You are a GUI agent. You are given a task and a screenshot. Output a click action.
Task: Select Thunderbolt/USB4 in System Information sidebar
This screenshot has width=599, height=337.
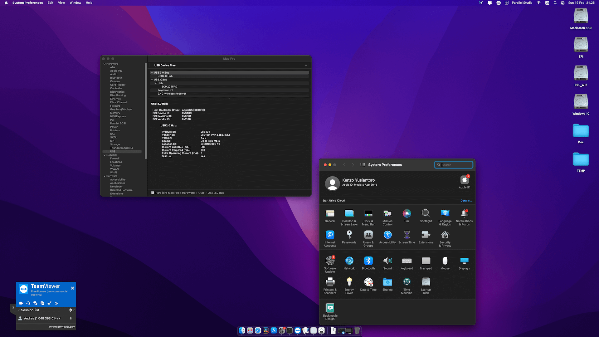(x=121, y=148)
